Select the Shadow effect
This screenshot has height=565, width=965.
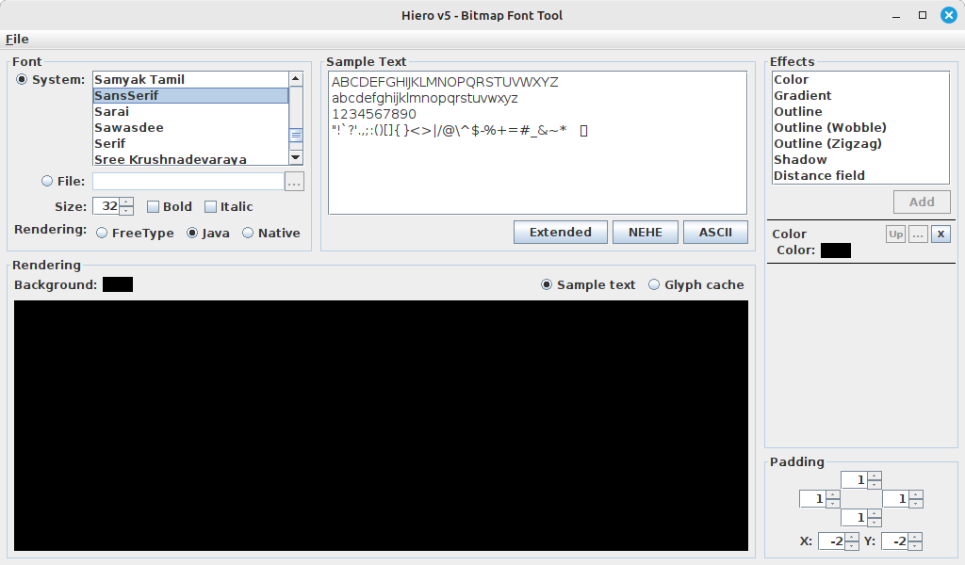860,159
